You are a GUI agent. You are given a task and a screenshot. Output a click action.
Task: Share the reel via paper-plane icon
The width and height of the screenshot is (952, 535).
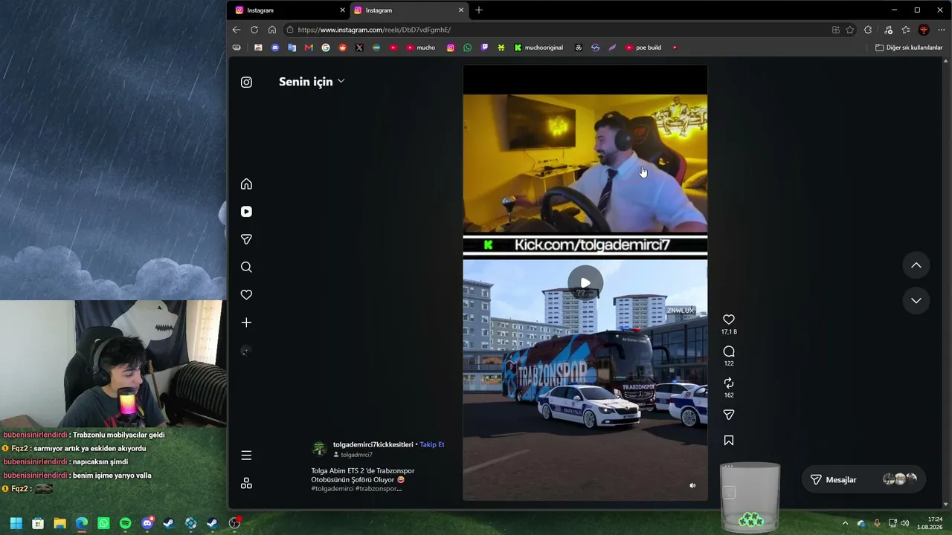(x=729, y=415)
